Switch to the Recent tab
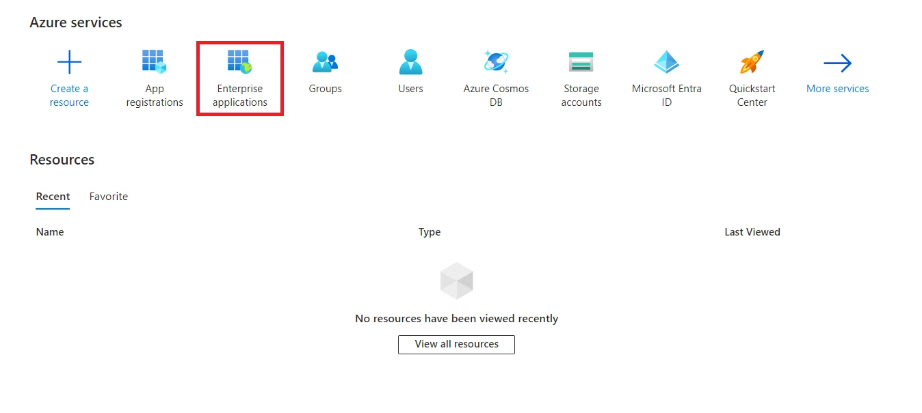The width and height of the screenshot is (922, 413). 53,197
